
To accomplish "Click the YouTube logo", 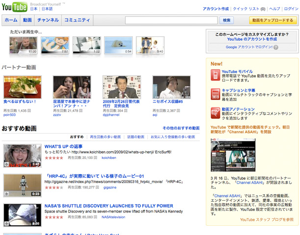I will pos(15,7).
